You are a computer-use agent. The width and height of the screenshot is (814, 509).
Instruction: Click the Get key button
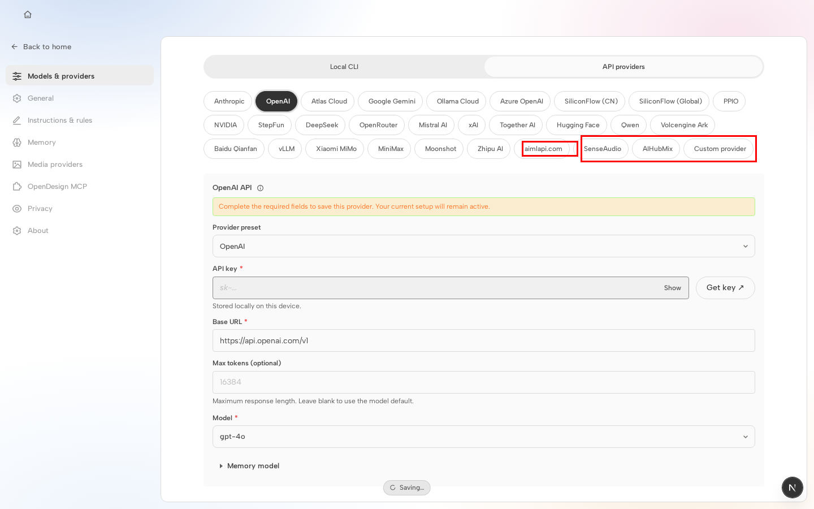[725, 288]
